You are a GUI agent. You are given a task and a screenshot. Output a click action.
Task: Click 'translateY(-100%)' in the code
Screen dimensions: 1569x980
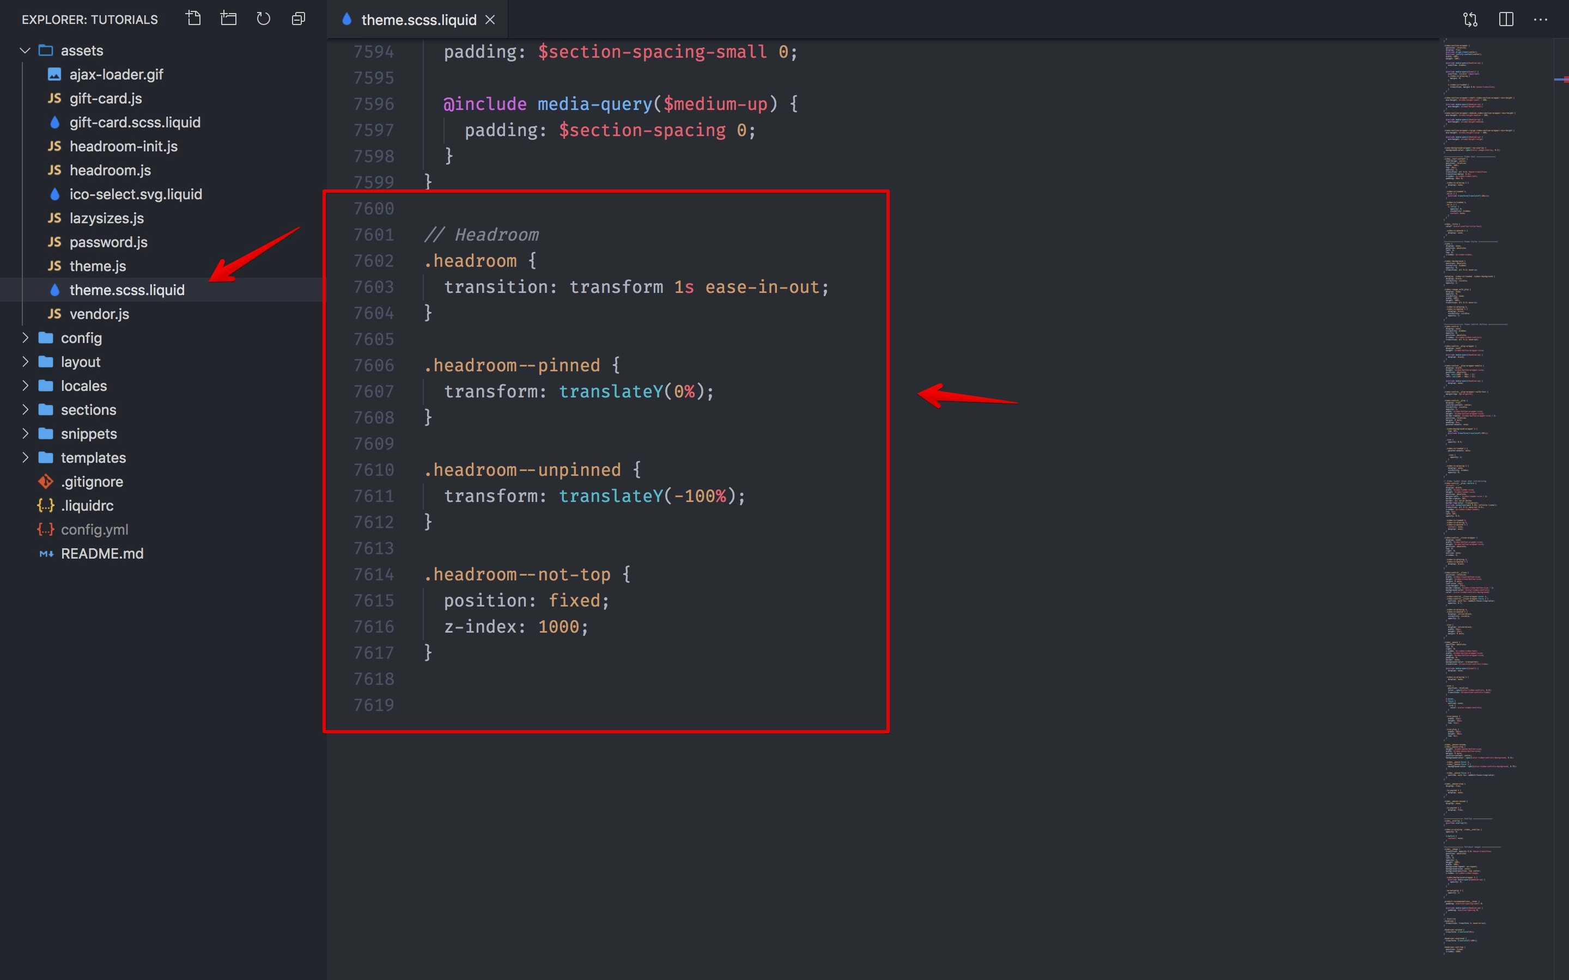pyautogui.click(x=647, y=496)
